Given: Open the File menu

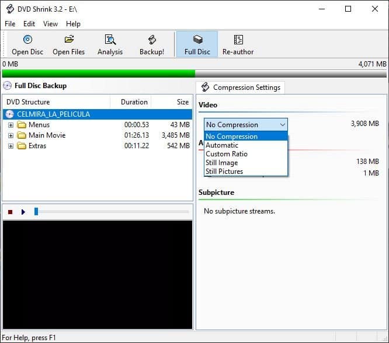Looking at the screenshot, I should [10, 24].
